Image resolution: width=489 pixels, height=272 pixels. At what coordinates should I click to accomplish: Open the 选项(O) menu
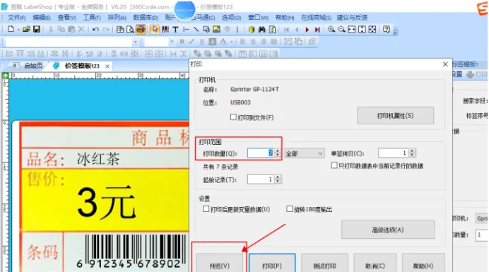click(231, 18)
